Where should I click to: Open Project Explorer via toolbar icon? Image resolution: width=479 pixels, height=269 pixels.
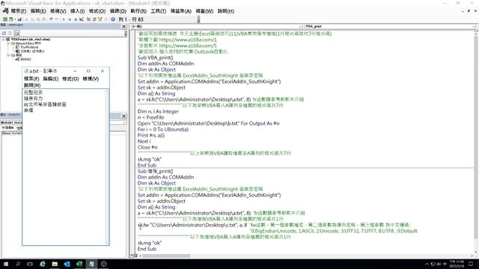tap(88, 19)
